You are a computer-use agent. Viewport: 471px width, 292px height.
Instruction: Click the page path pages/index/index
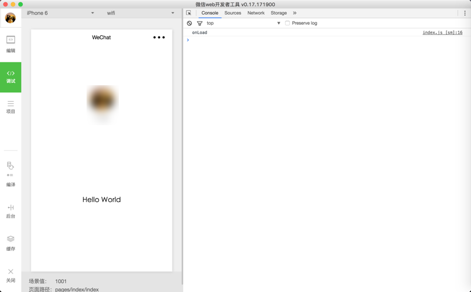tap(77, 289)
